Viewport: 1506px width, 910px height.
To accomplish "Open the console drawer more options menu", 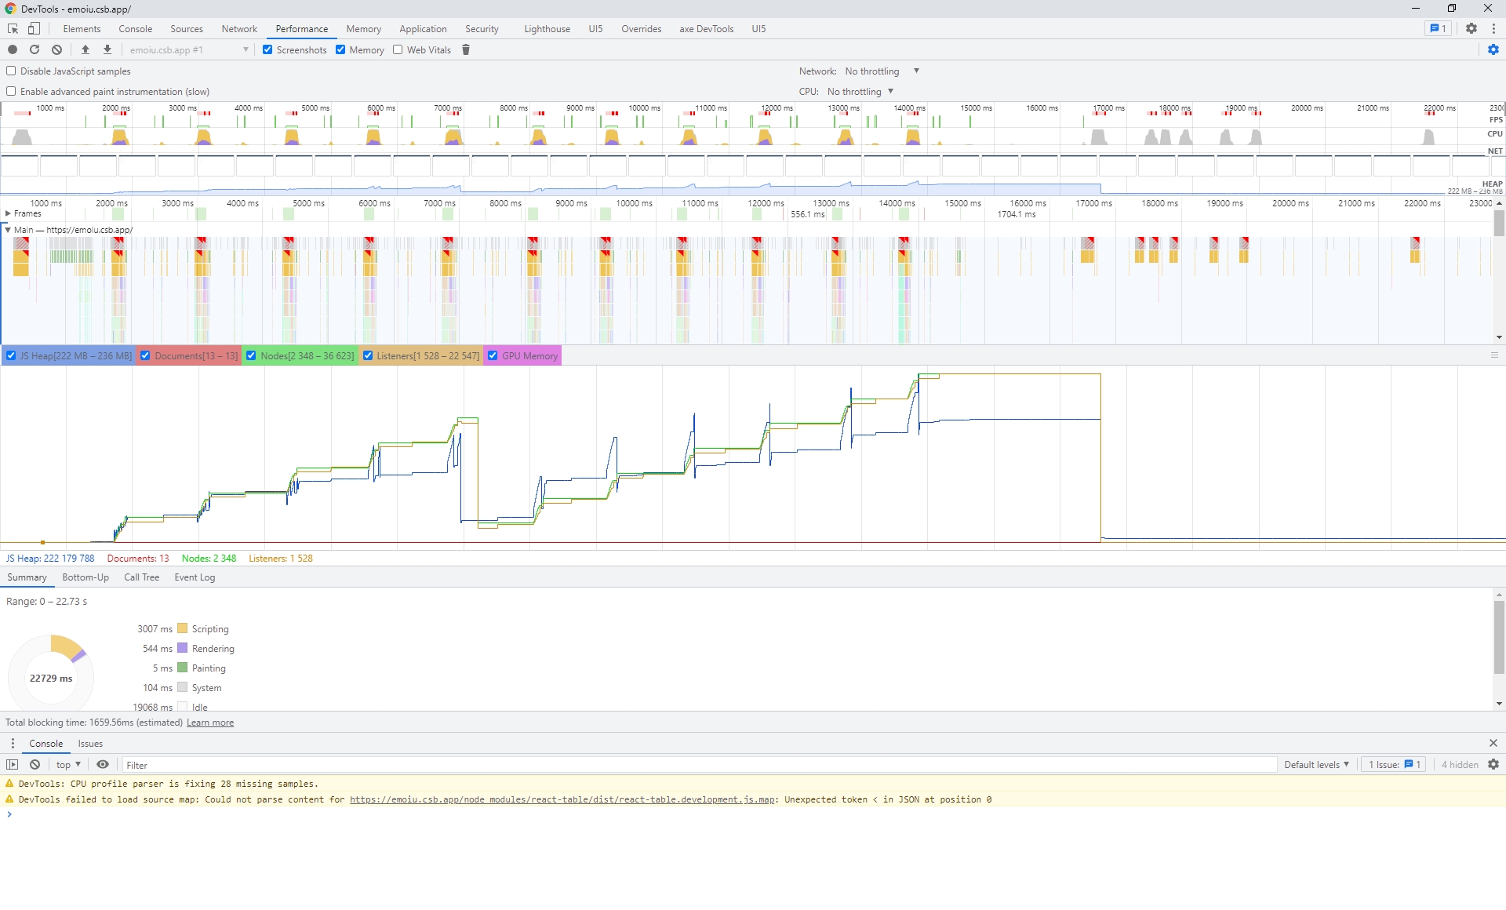I will pos(12,743).
